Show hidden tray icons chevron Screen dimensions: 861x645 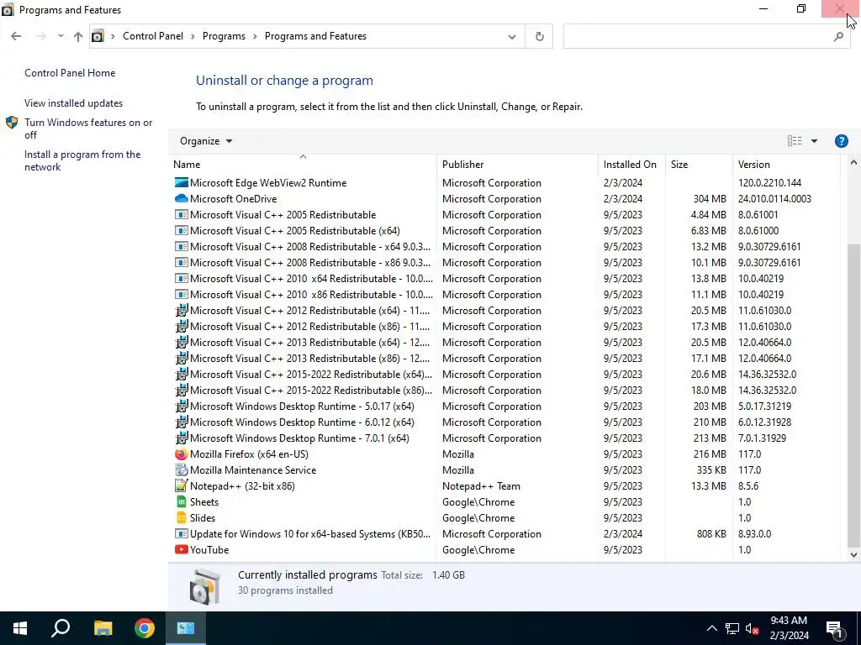pyautogui.click(x=711, y=628)
